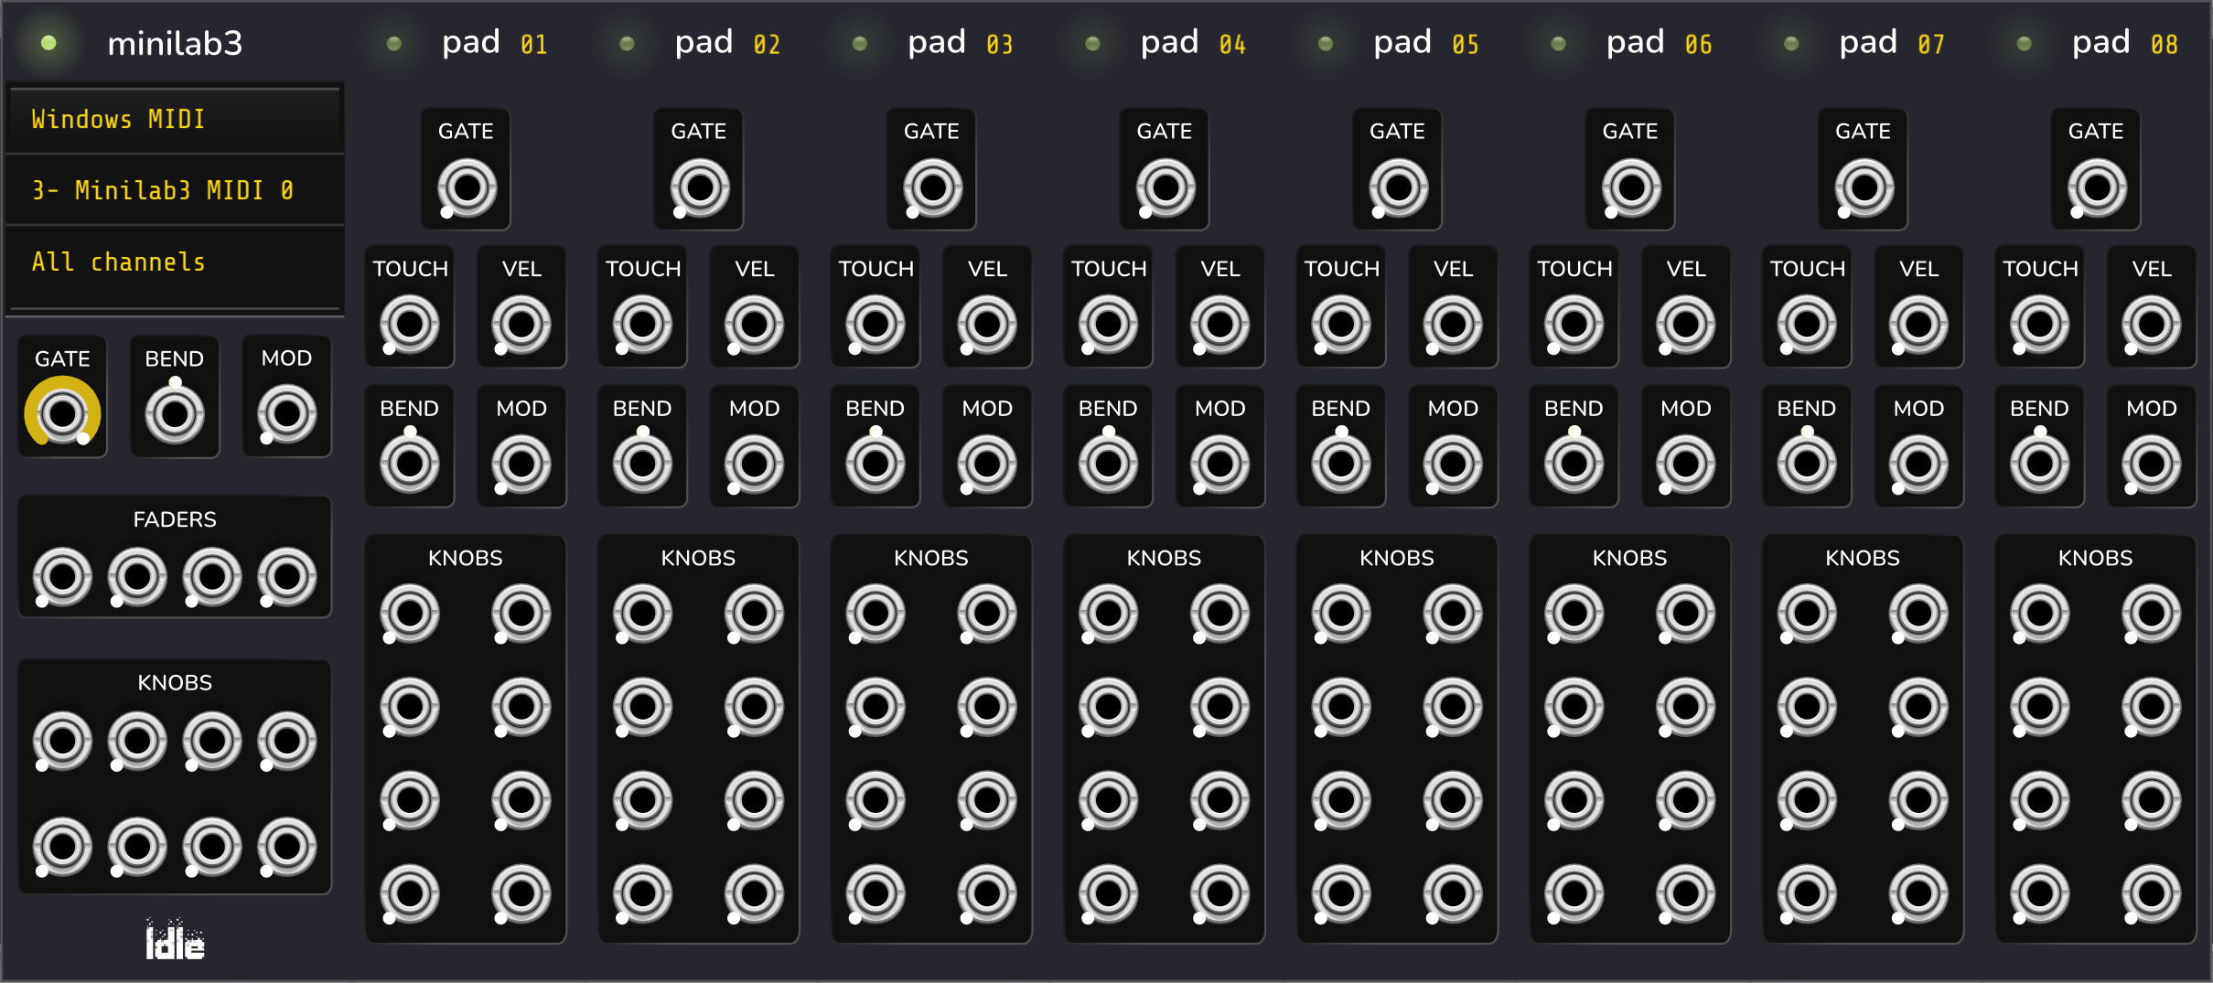Toggle the pad 06 indicator light
Image resolution: width=2213 pixels, height=983 pixels.
[1559, 43]
